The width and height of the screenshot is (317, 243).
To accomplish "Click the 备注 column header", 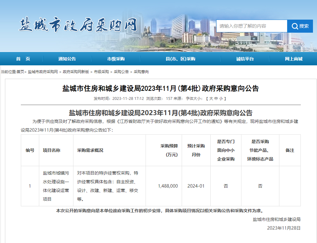I will click(x=290, y=150).
